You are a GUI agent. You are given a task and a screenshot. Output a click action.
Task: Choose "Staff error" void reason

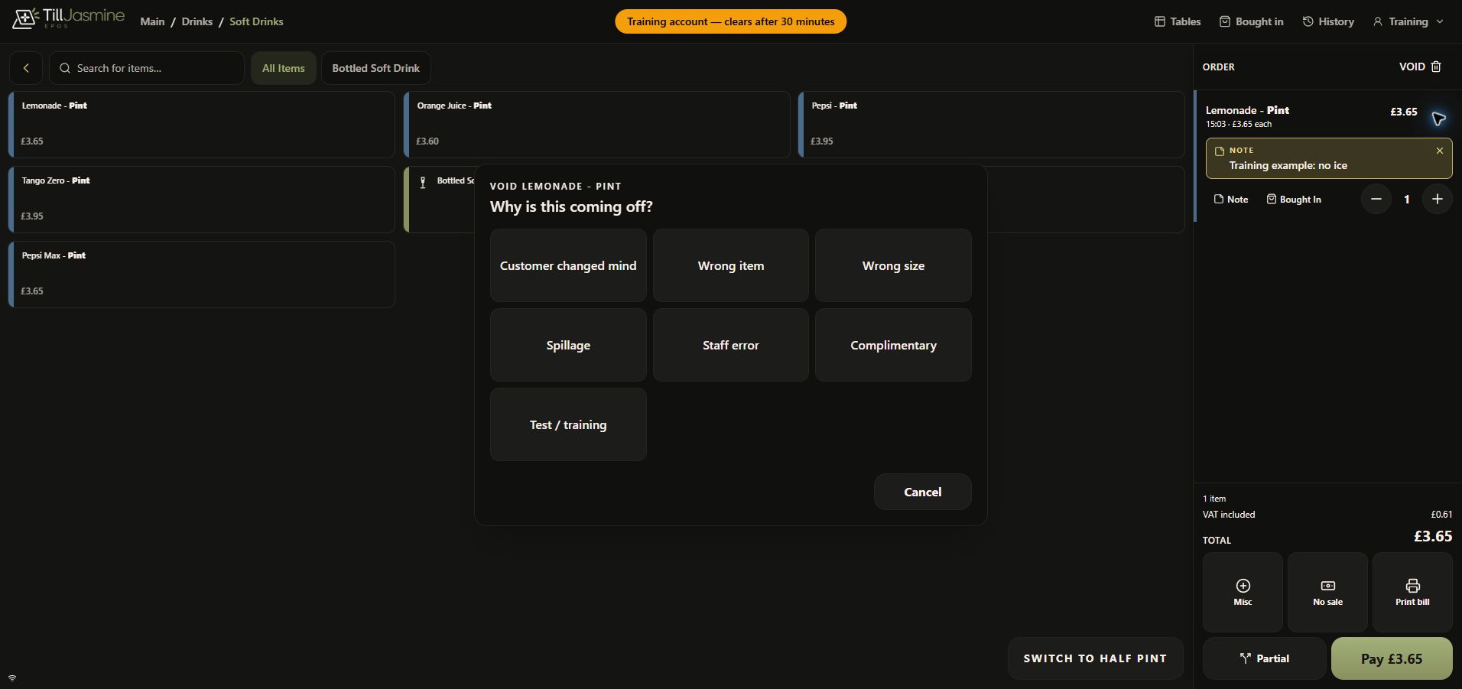[x=731, y=345]
